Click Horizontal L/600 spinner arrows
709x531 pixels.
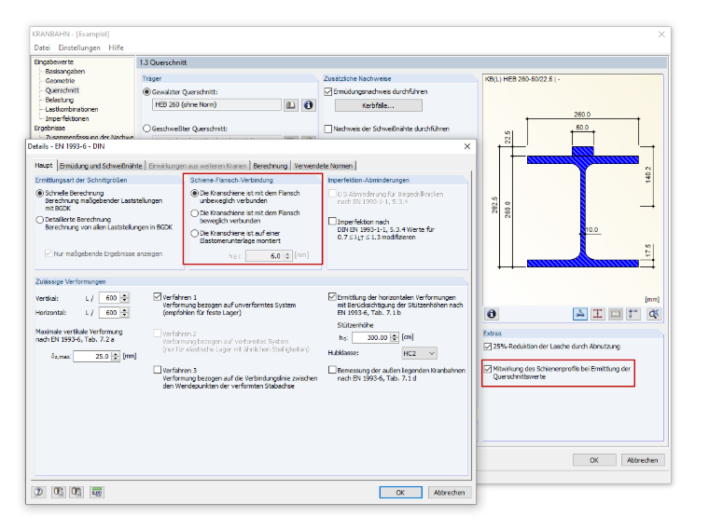click(125, 312)
